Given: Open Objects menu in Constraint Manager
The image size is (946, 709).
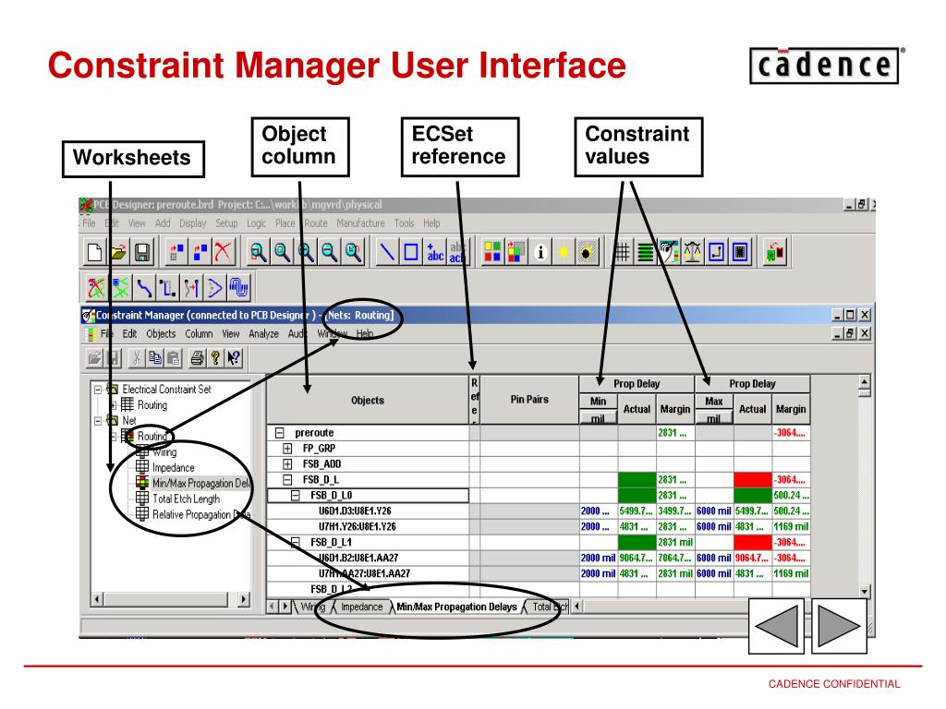Looking at the screenshot, I should [x=161, y=334].
